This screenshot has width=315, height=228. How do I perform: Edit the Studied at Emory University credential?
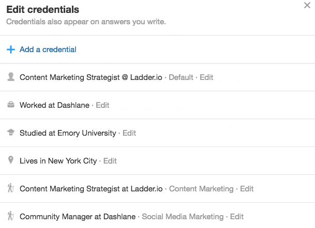tap(129, 133)
